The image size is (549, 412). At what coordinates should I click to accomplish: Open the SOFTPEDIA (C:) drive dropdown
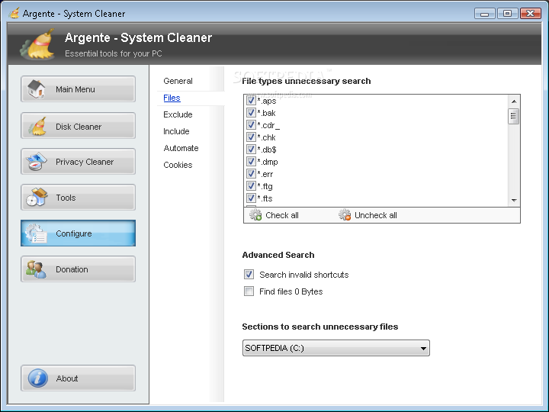[x=335, y=348]
